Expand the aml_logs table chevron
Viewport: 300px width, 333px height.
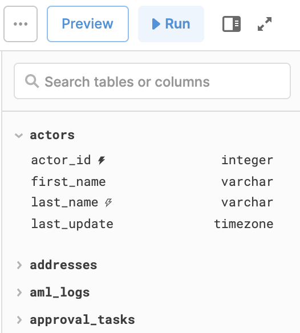point(19,293)
